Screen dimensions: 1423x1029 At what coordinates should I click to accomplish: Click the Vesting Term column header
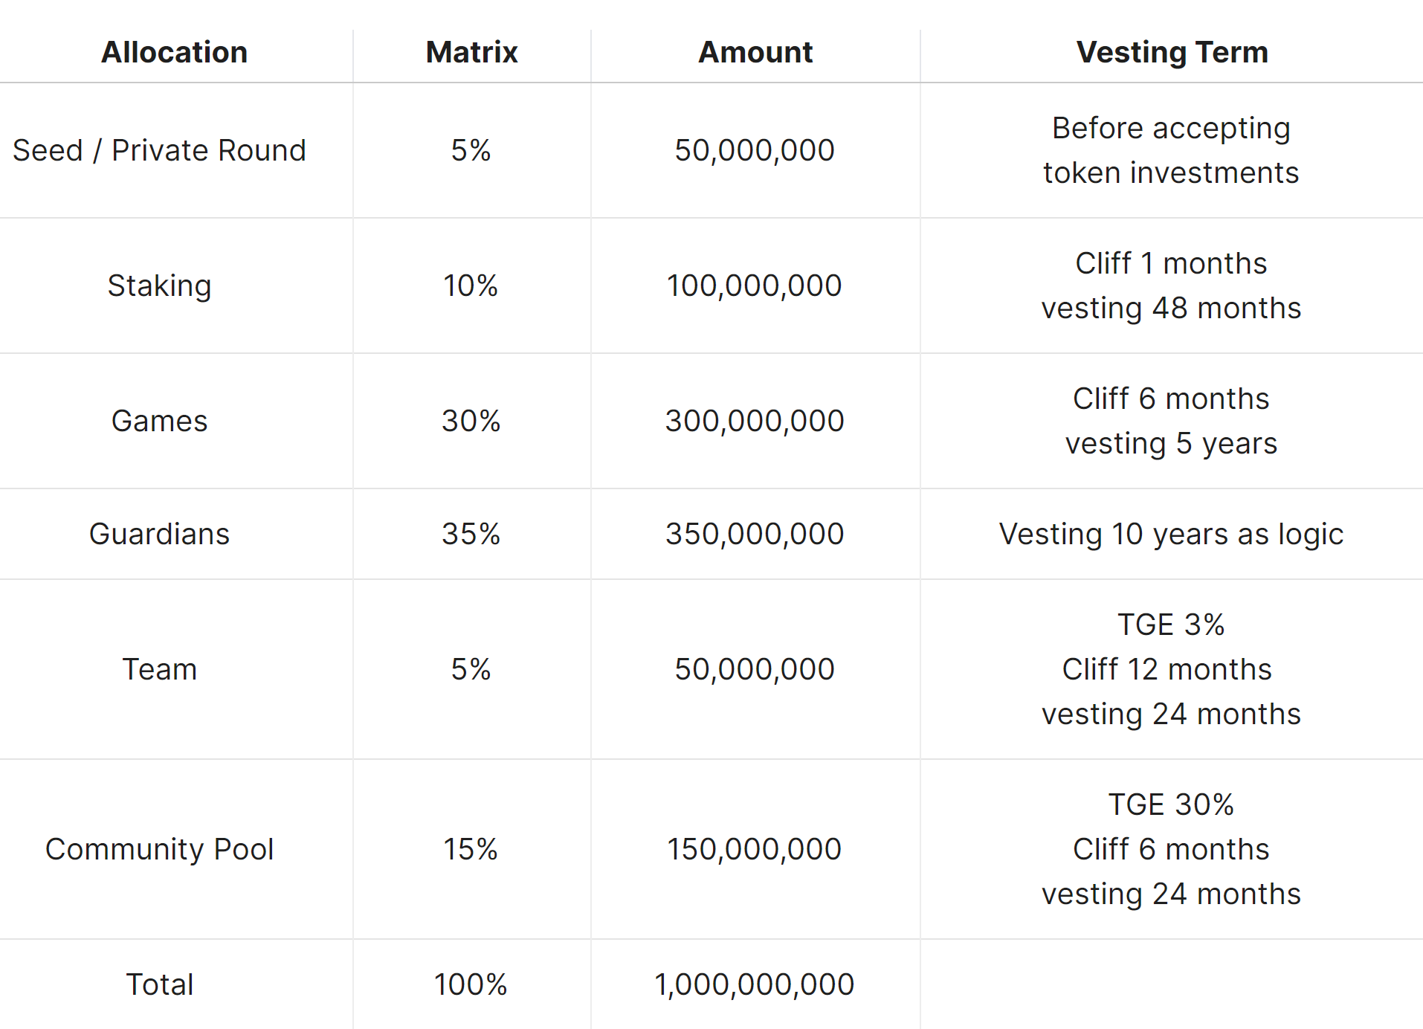click(x=1172, y=52)
